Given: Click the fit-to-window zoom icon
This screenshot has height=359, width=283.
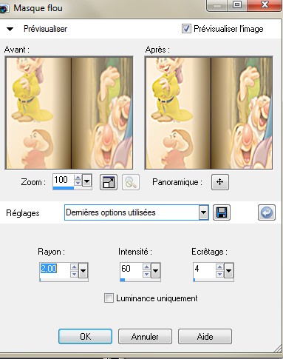Looking at the screenshot, I should [x=109, y=182].
